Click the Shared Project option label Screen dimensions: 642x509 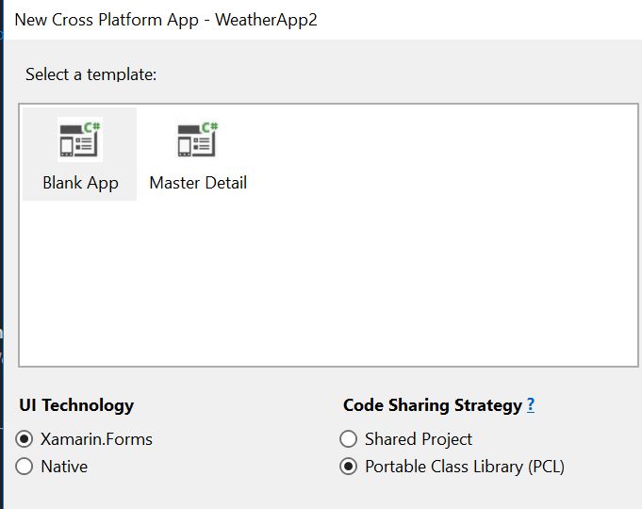pyautogui.click(x=419, y=439)
